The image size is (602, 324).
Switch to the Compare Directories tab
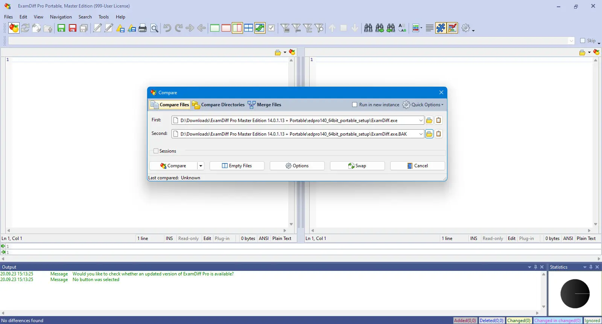pyautogui.click(x=218, y=105)
